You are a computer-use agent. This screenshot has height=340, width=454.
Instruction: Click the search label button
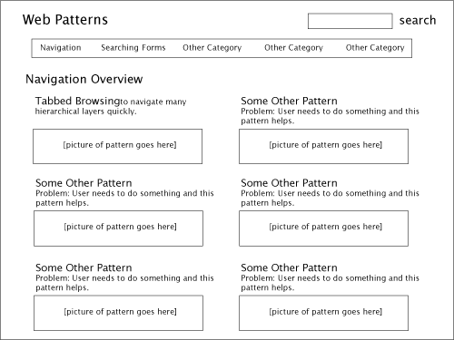(x=418, y=20)
